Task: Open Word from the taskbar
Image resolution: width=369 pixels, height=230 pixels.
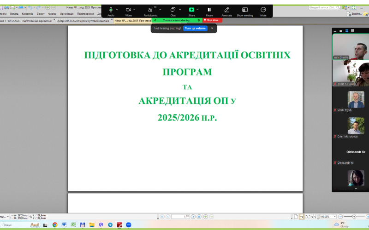Action: tap(64, 225)
